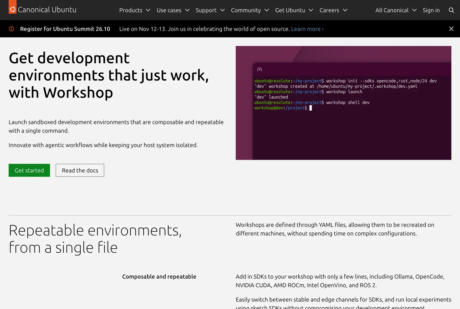Dismiss the Ubuntu Summit notification banner
The height and width of the screenshot is (309, 460).
pos(451,29)
